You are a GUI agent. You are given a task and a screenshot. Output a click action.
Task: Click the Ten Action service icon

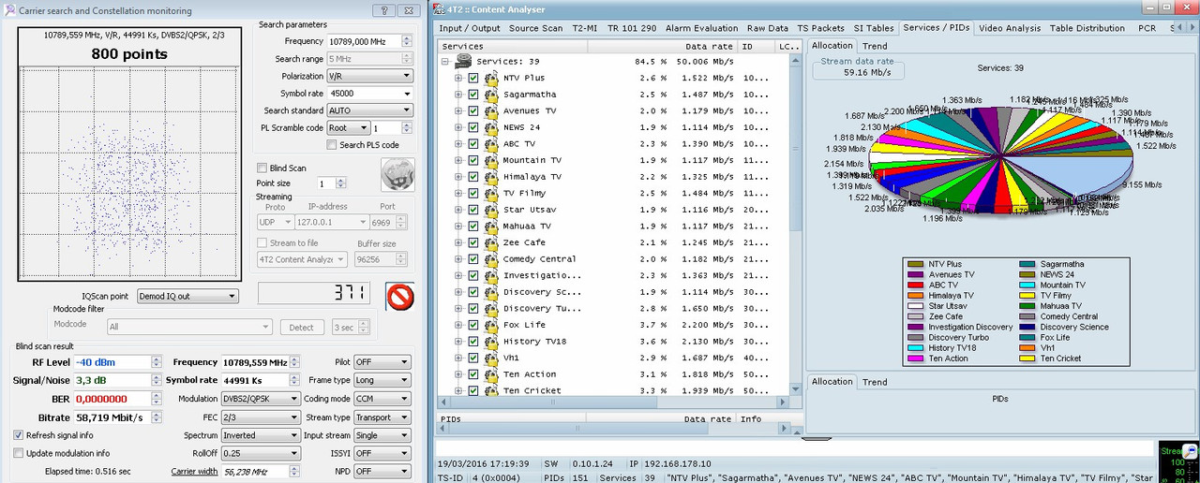point(490,374)
